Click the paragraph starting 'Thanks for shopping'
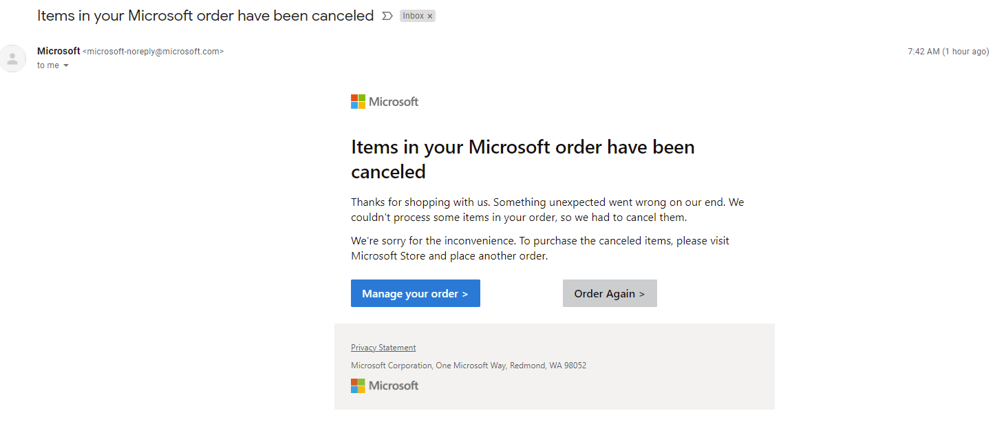 click(x=547, y=210)
